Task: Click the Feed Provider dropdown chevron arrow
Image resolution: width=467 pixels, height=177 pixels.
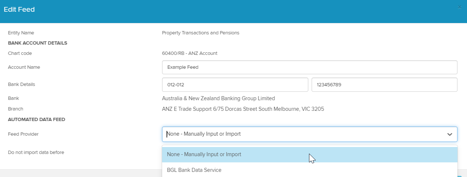Action: [449, 134]
